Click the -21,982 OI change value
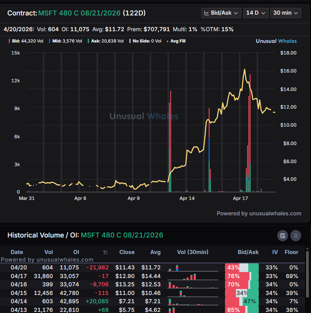 97,268
